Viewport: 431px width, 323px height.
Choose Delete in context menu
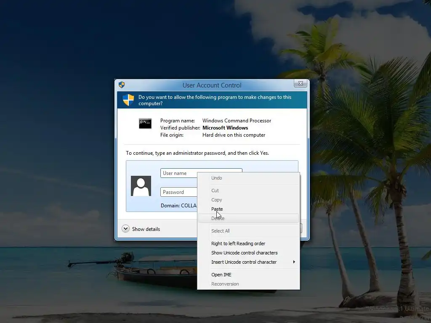tap(248, 218)
